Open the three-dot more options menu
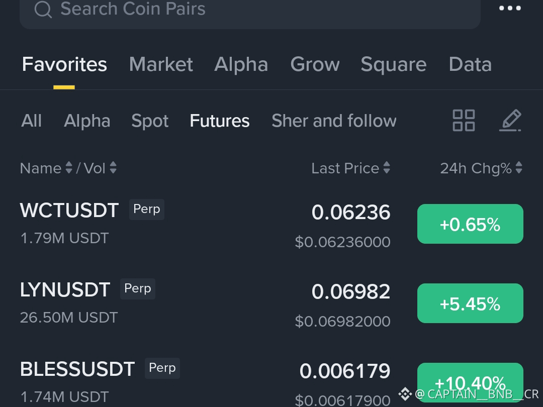 (x=510, y=8)
